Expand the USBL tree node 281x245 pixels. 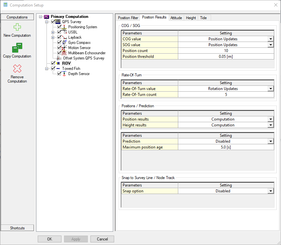tap(53, 32)
